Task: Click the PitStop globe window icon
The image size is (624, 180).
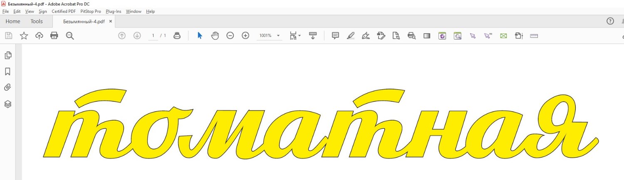Action: (442, 36)
